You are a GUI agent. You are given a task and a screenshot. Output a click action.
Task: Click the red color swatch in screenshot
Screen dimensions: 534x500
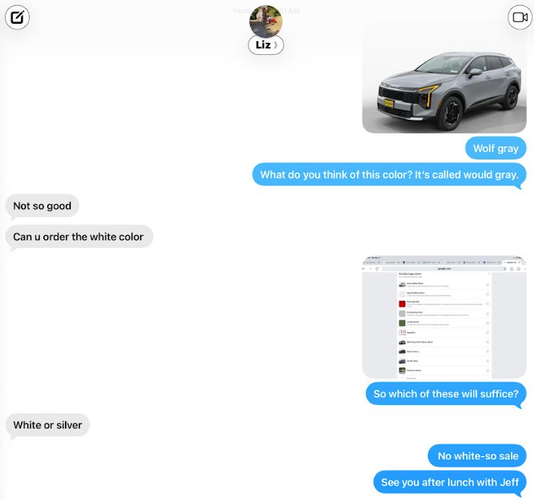(402, 304)
